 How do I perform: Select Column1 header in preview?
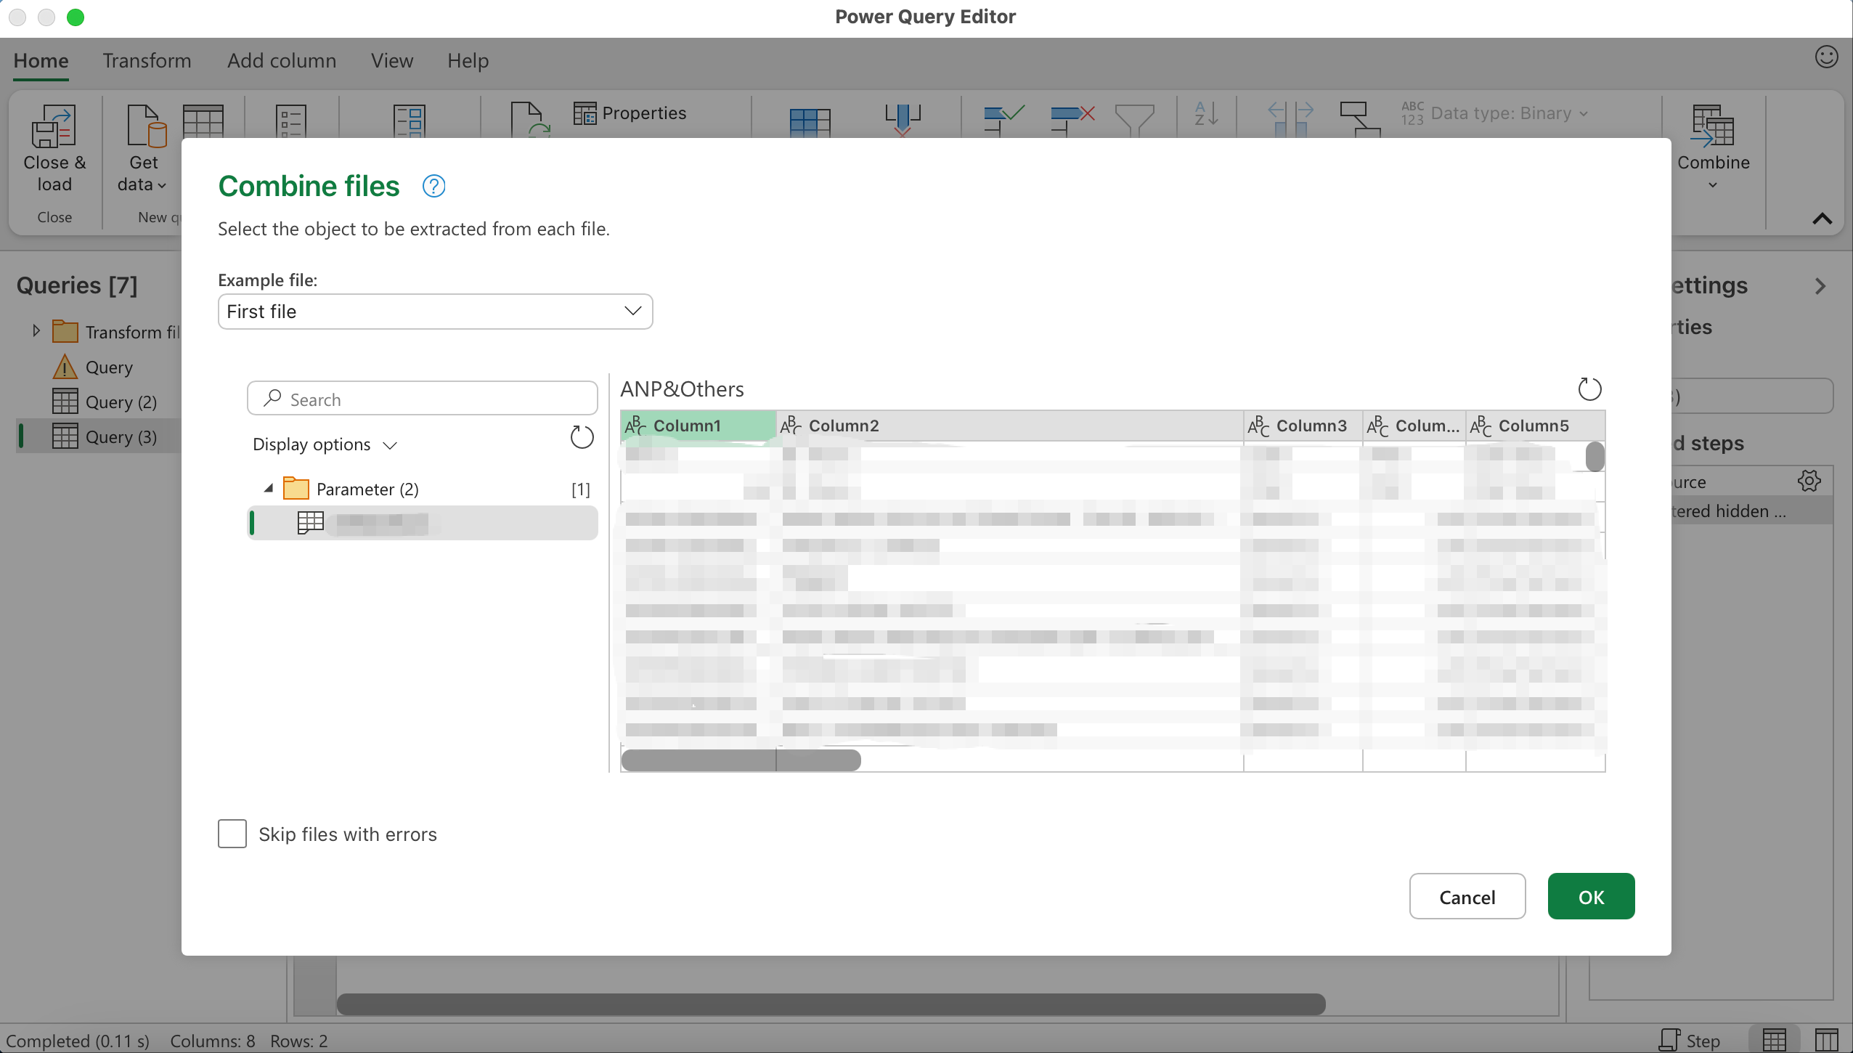[x=699, y=426]
